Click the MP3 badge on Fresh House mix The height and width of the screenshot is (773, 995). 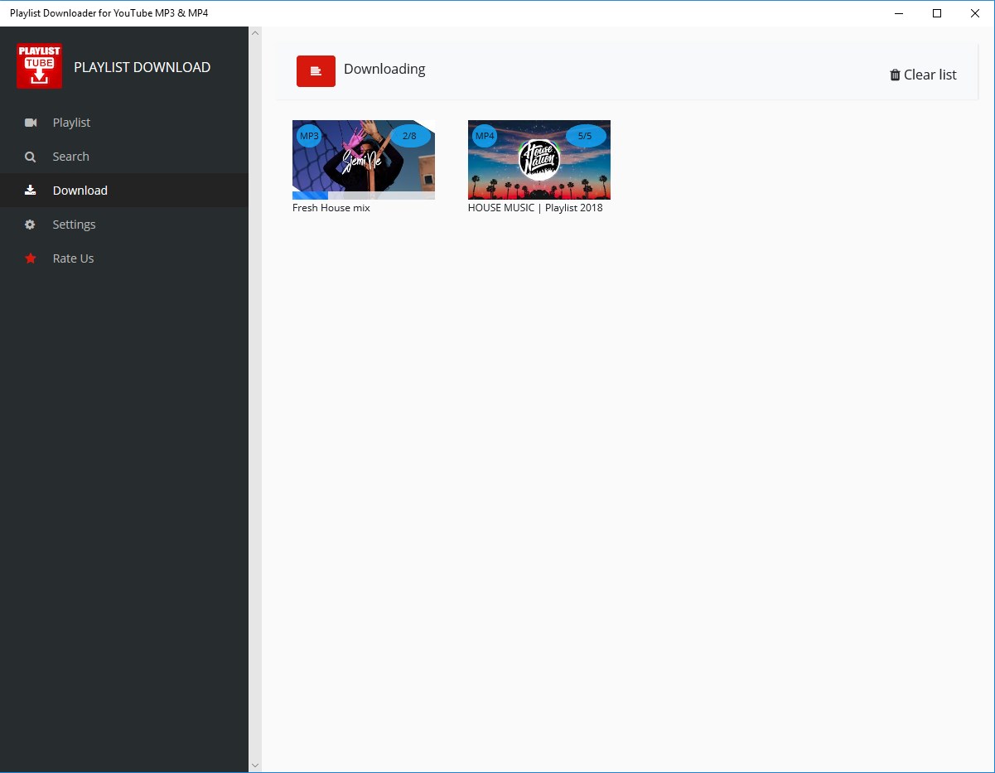pos(309,136)
